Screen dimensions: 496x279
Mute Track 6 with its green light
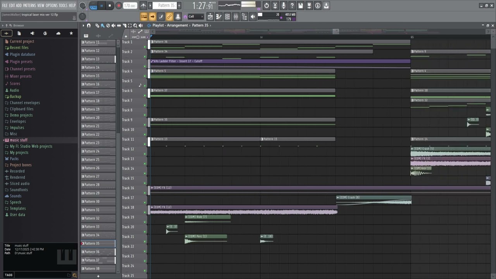[145, 95]
